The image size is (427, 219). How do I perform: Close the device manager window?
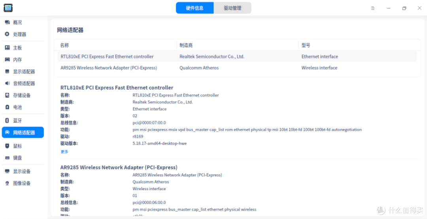pos(419,8)
